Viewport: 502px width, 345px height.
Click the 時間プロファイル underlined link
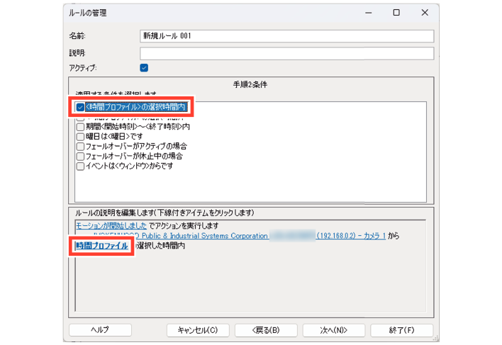tap(102, 246)
